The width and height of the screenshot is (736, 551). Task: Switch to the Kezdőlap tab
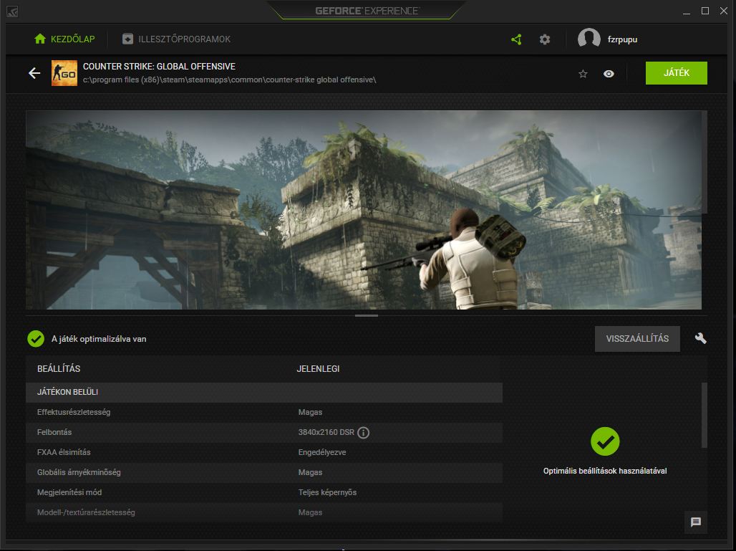[64, 39]
